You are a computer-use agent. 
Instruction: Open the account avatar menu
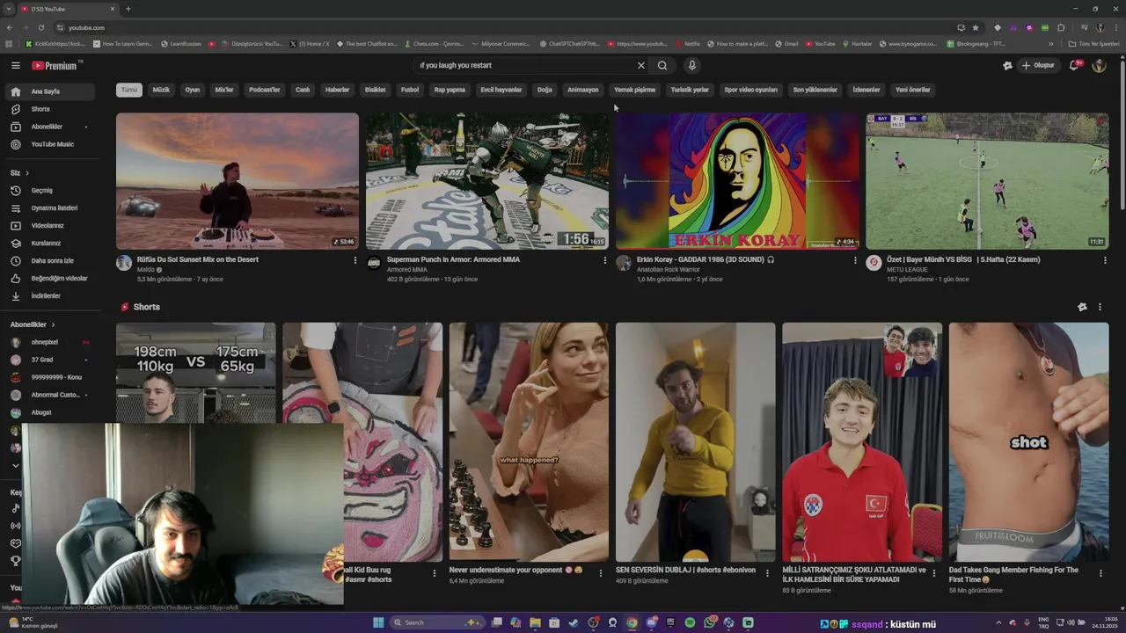1099,65
